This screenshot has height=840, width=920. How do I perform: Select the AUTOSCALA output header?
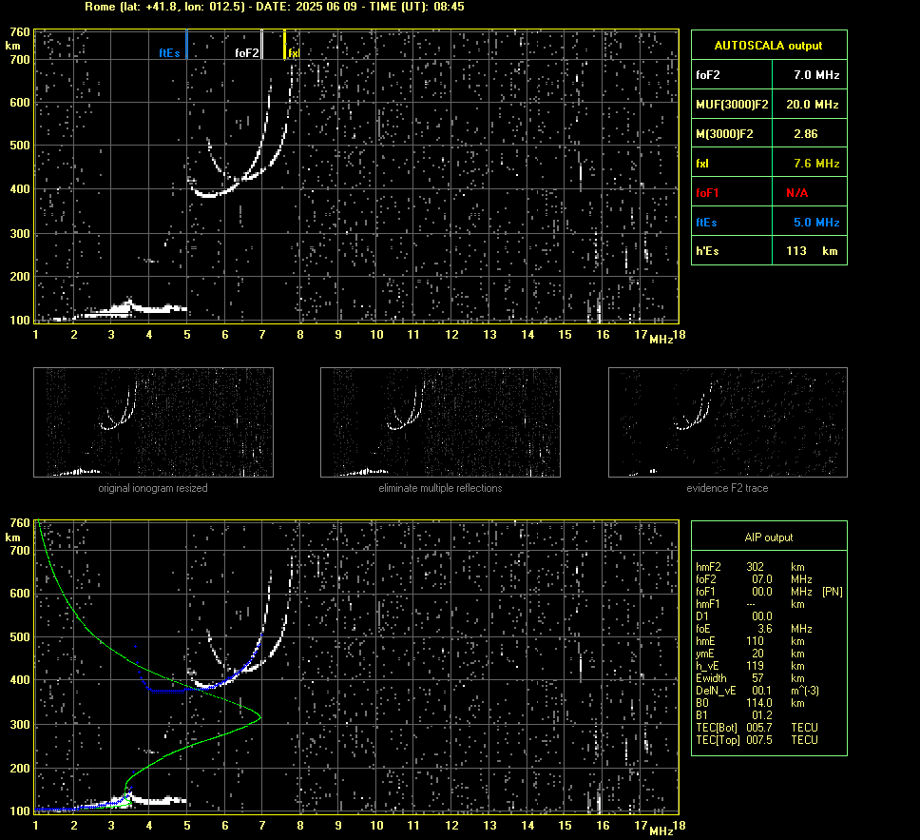[x=769, y=46]
